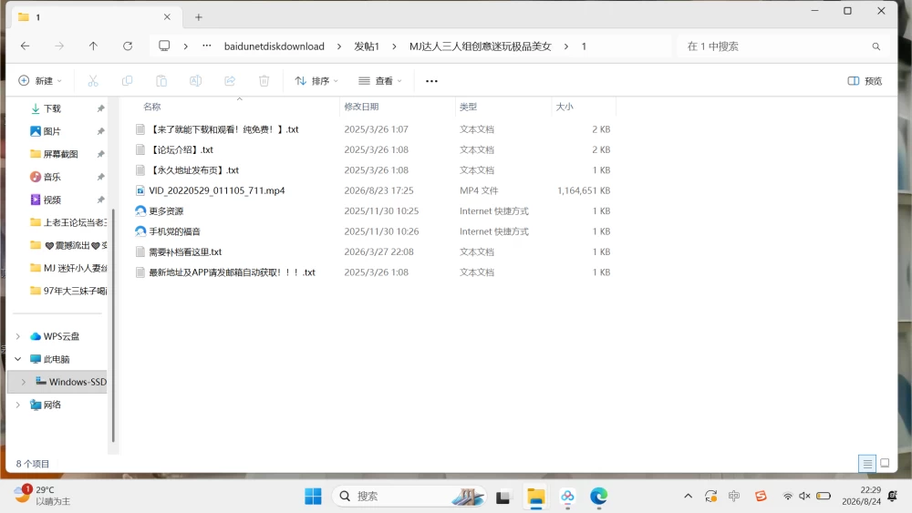Open Sogou input method tray icon

761,496
